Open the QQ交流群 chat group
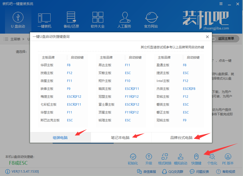This screenshot has height=176, width=243. tap(173, 172)
